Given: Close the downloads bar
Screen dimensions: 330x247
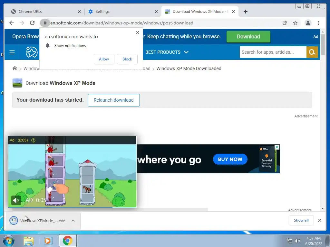Looking at the screenshot, I should point(319,220).
